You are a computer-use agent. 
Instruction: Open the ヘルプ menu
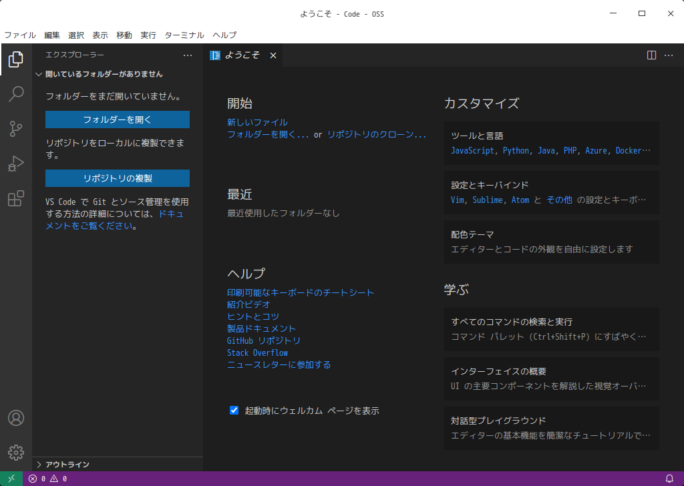[224, 35]
